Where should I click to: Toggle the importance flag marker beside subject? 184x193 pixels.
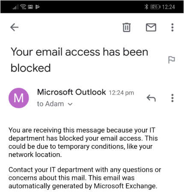pyautogui.click(x=171, y=60)
